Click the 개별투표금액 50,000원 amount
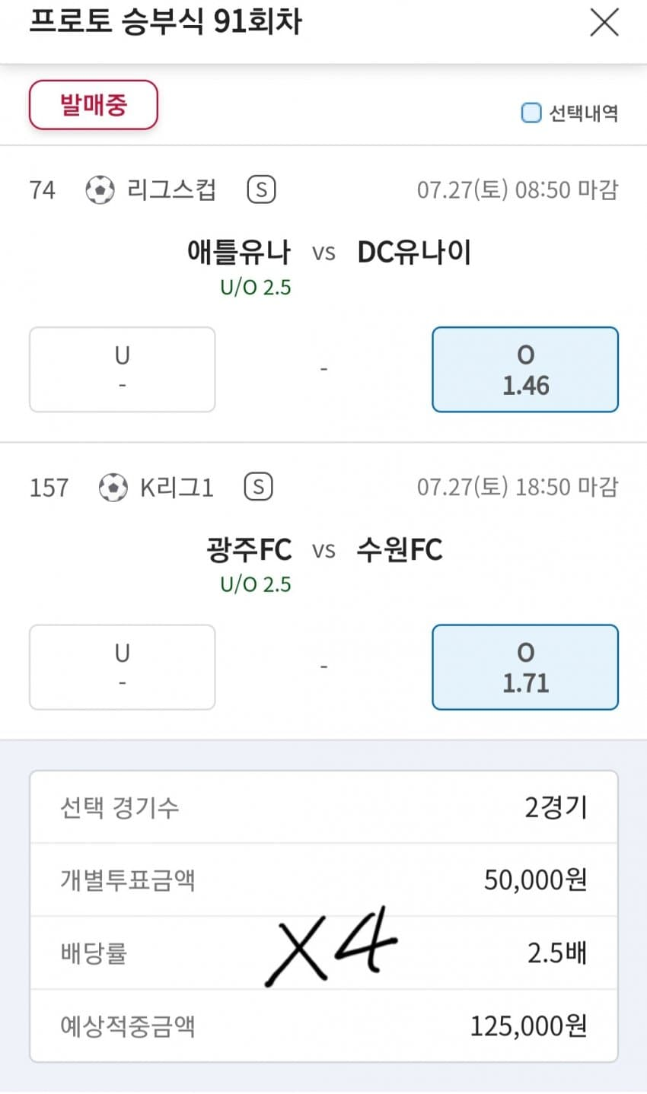The height and width of the screenshot is (1094, 647). coord(535,879)
